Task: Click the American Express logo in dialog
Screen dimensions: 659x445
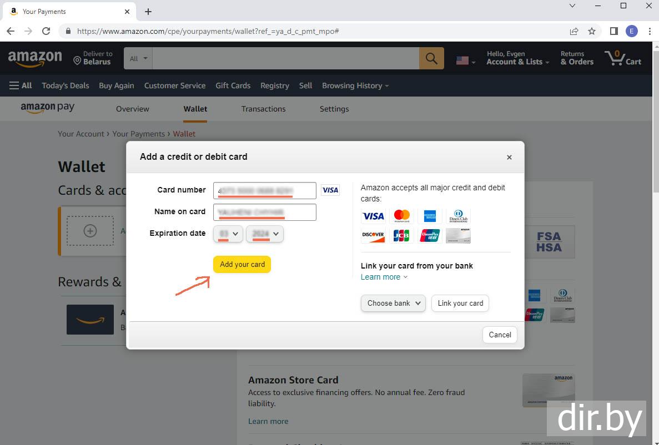Action: click(430, 216)
